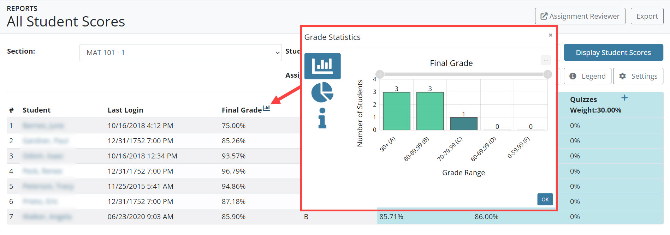Viewport: 670px width, 235px height.
Task: Click the Student column header
Action: click(36, 110)
